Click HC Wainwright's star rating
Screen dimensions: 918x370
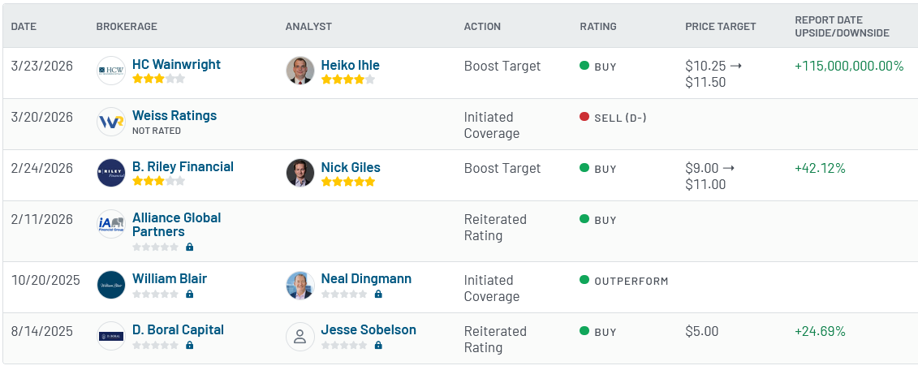tap(158, 79)
